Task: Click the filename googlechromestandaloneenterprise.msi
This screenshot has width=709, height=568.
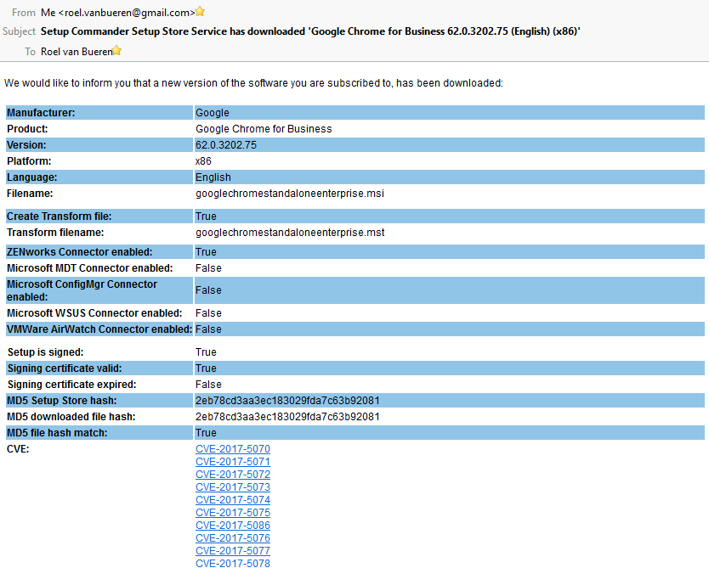Action: click(289, 194)
